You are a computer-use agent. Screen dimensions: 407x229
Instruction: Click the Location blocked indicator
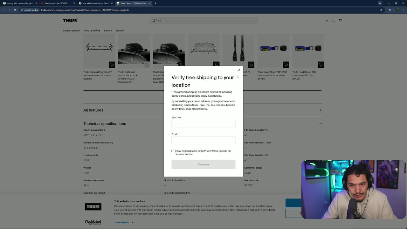point(30,10)
